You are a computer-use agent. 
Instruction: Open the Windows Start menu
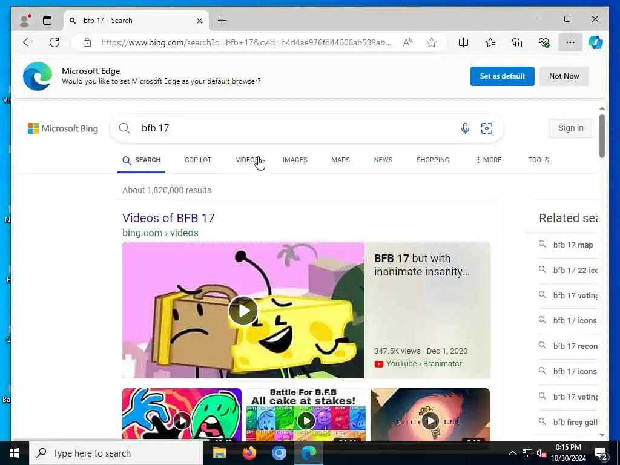15,453
